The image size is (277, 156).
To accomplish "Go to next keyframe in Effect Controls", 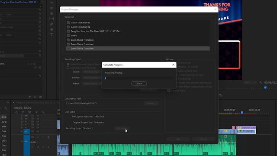I will [35, 64].
